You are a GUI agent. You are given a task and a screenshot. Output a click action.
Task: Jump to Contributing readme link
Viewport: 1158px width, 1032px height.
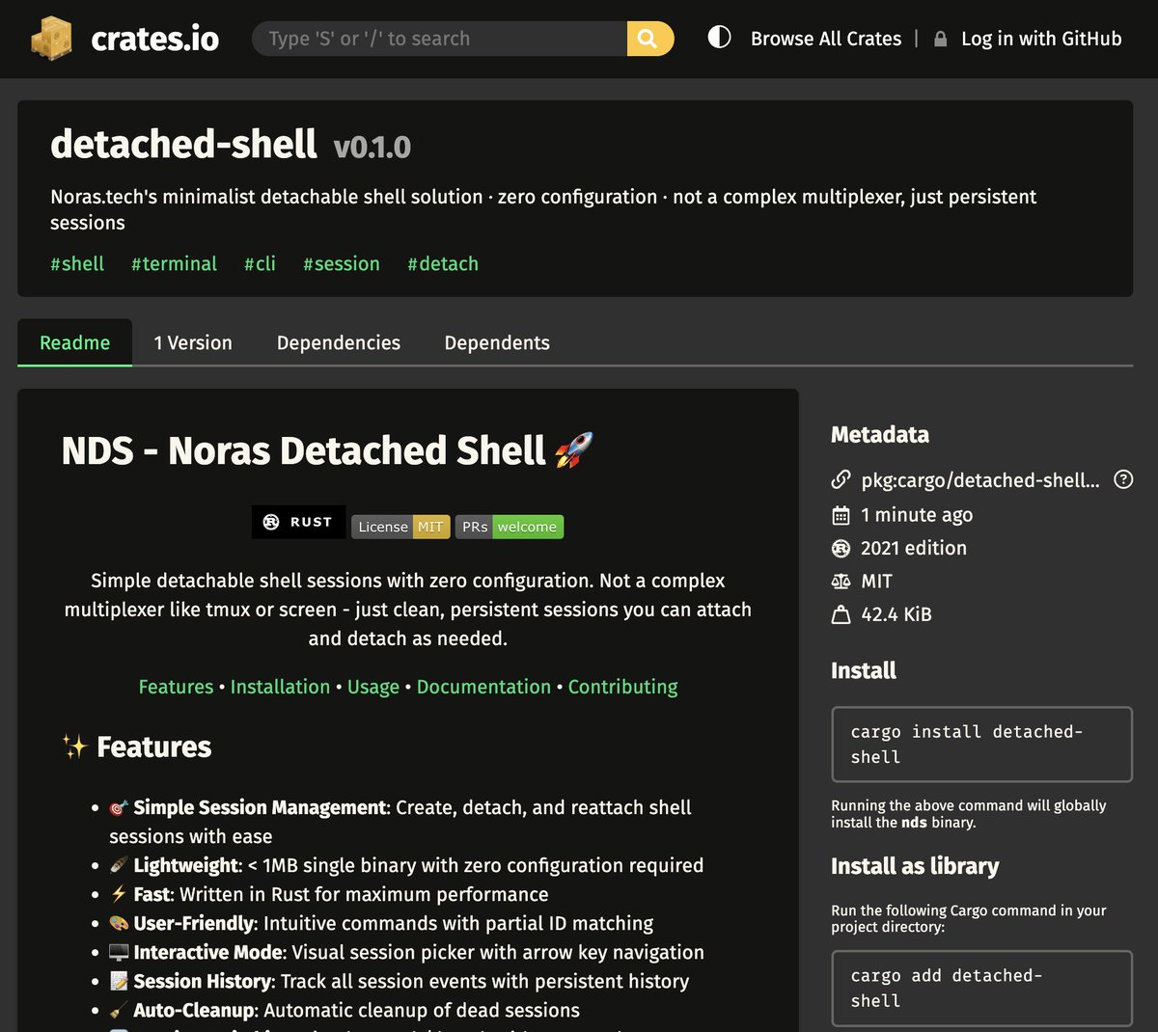tap(622, 687)
